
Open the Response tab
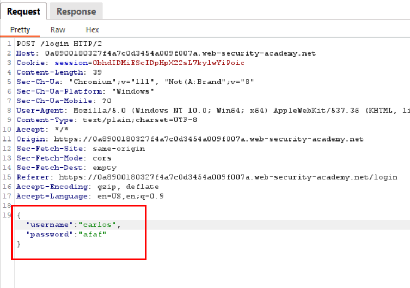click(x=76, y=11)
